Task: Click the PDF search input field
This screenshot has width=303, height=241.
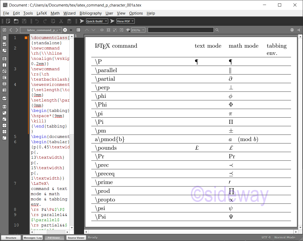Action: coord(181,30)
